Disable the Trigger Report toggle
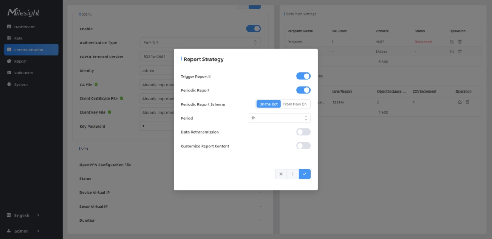Image resolution: width=492 pixels, height=239 pixels. pos(303,76)
